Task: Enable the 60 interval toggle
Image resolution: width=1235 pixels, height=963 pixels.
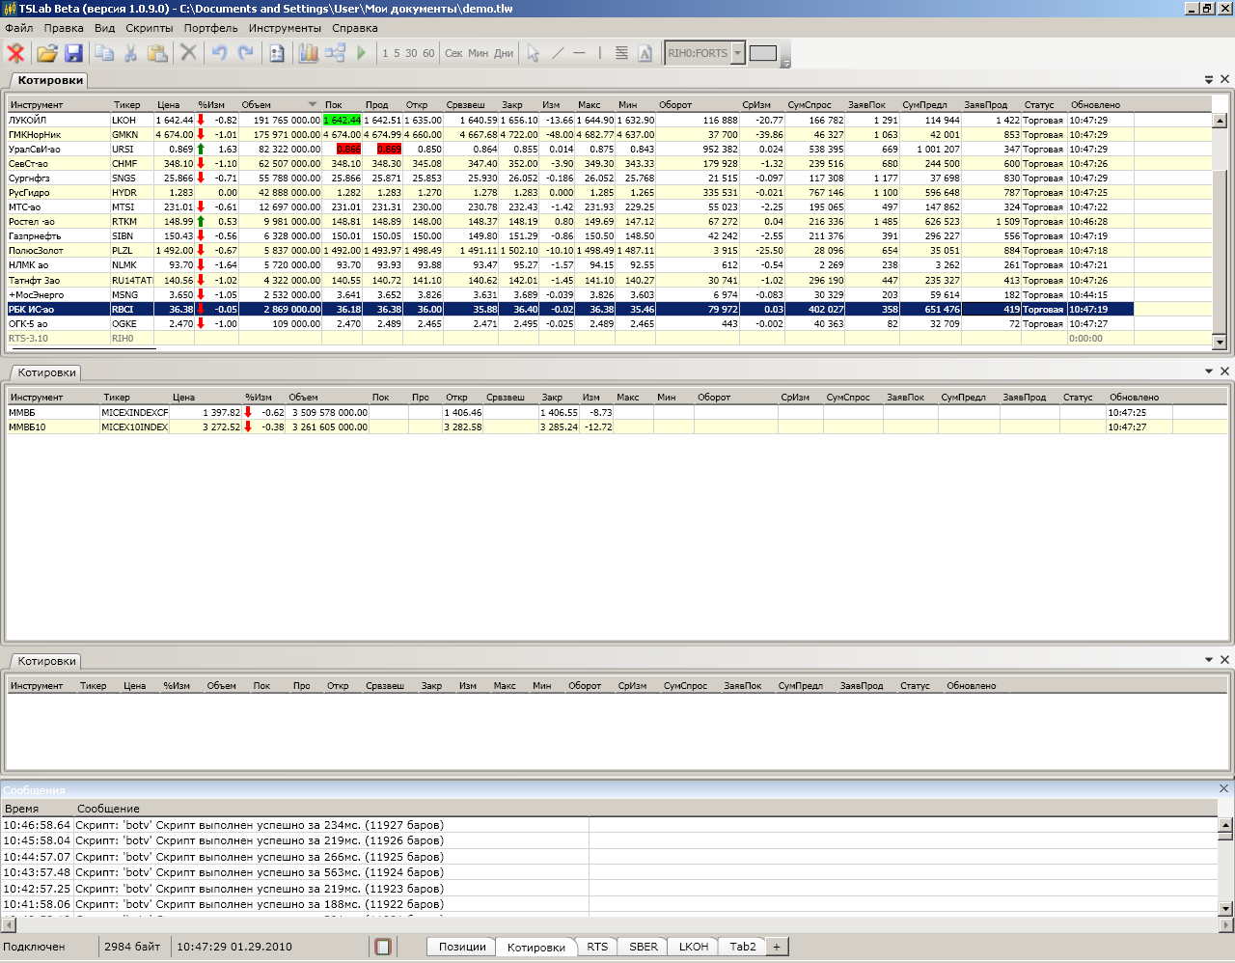Action: 428,53
